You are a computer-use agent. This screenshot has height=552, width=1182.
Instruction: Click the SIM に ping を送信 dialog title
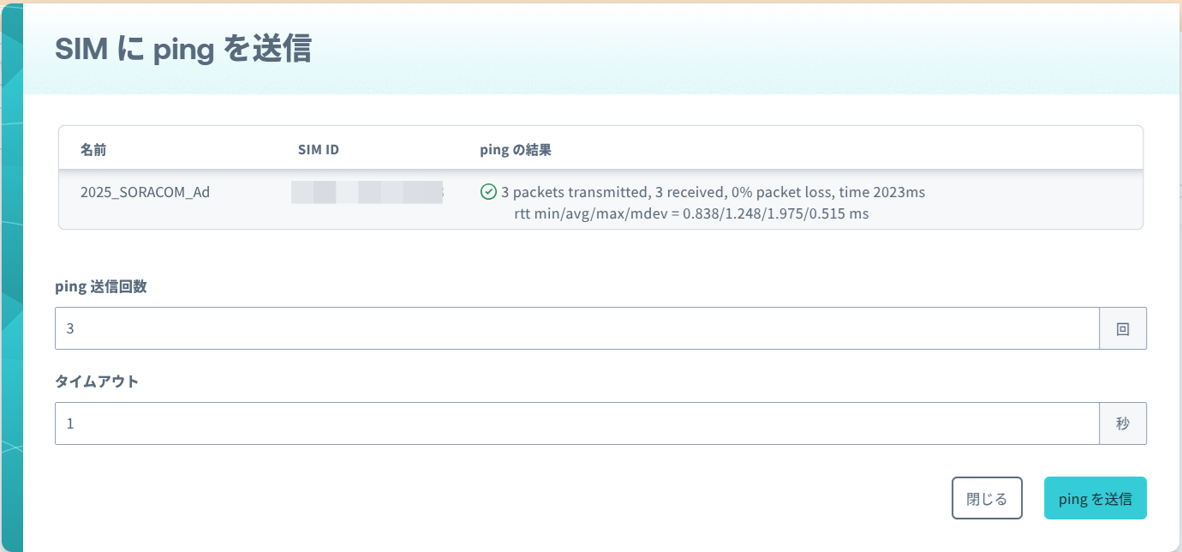click(x=183, y=50)
